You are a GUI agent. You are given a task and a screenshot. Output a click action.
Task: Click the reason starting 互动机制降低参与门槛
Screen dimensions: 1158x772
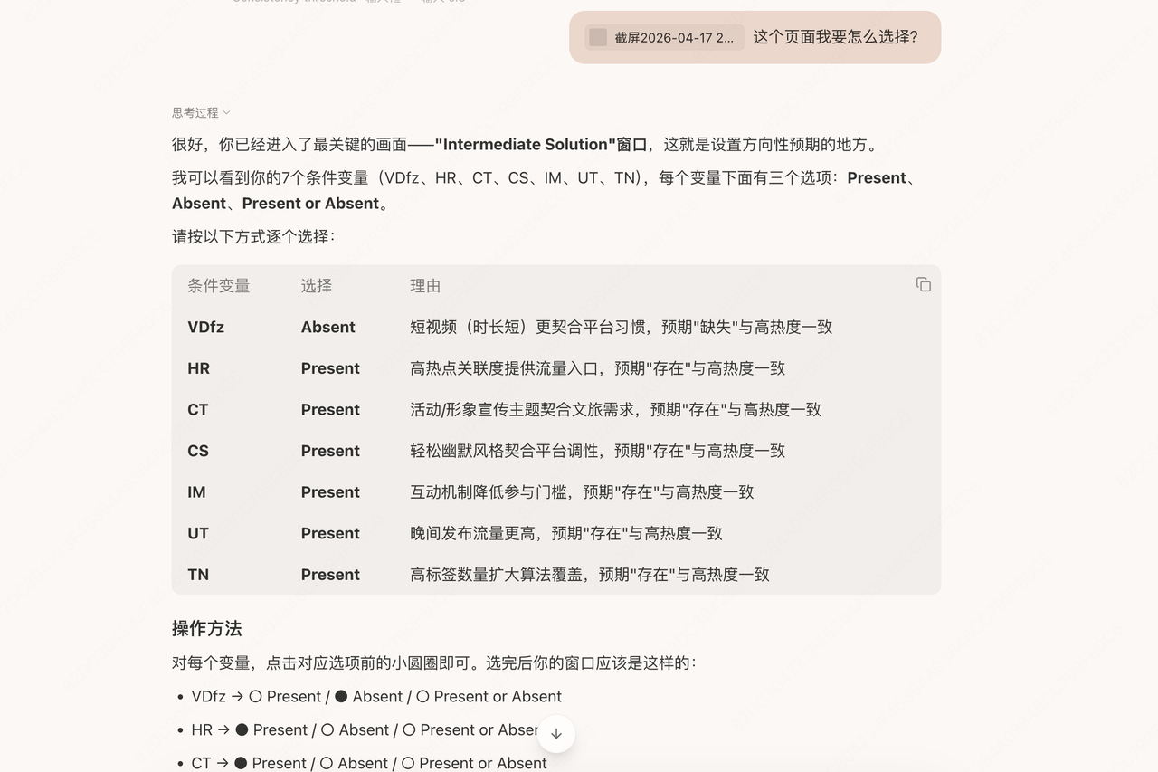click(582, 492)
